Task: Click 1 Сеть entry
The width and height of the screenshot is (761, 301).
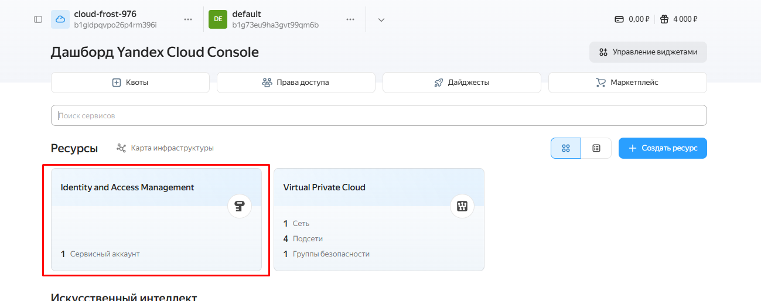Action: (296, 224)
